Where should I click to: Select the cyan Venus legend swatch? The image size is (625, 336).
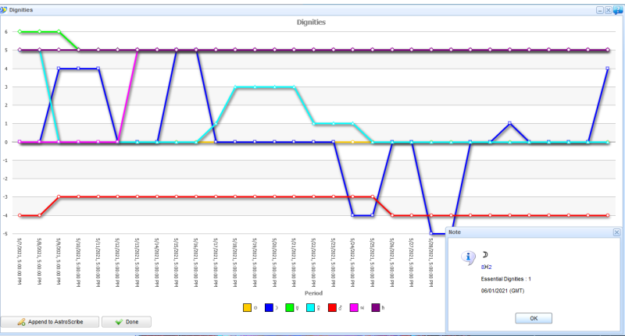point(312,307)
